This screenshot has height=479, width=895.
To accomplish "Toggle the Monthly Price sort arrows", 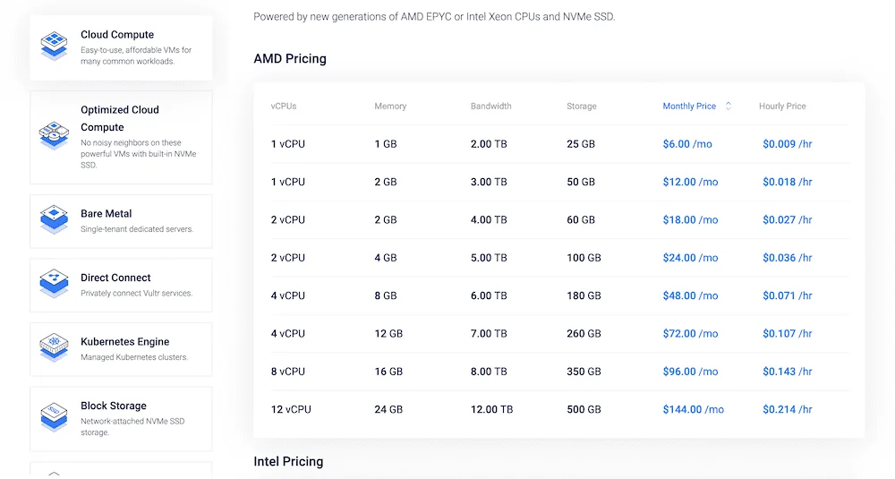I will point(729,106).
